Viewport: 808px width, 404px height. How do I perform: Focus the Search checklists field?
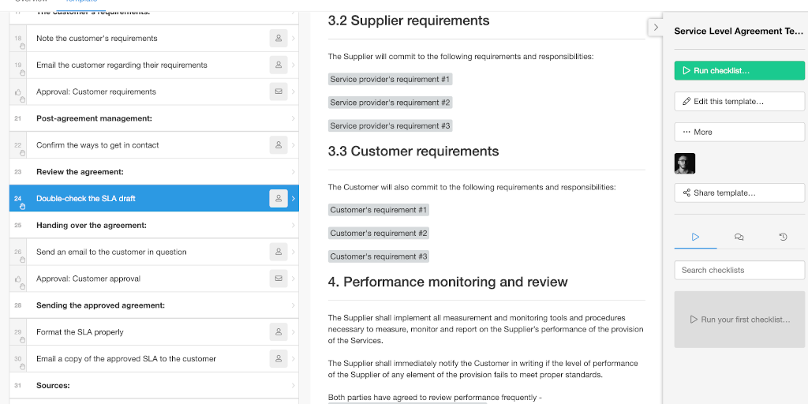tap(739, 270)
